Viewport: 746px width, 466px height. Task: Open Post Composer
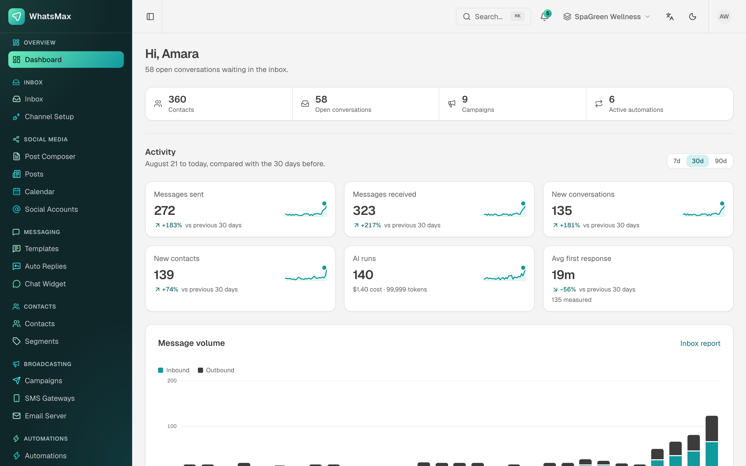tap(66, 156)
